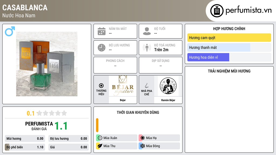Click the Mùi hương score row
Viewport: 276px width, 155px height.
click(x=25, y=139)
